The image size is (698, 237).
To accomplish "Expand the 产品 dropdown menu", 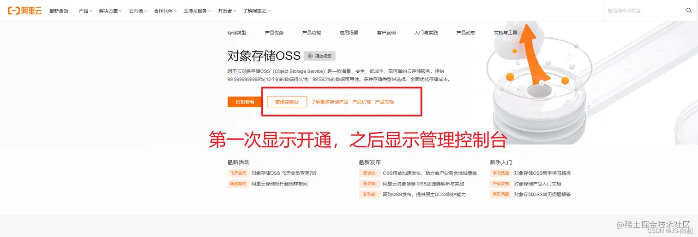I will tap(85, 11).
